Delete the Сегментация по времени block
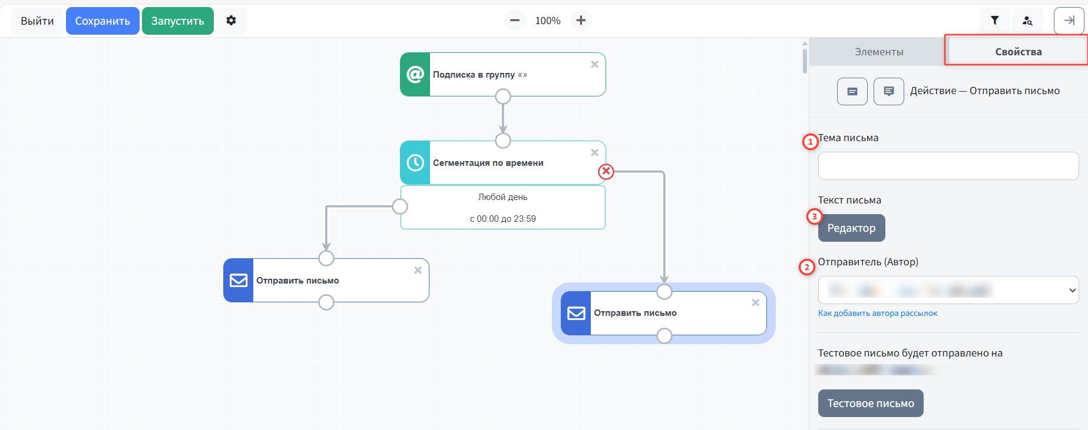Screen dimensions: 1088x430 (x=594, y=153)
